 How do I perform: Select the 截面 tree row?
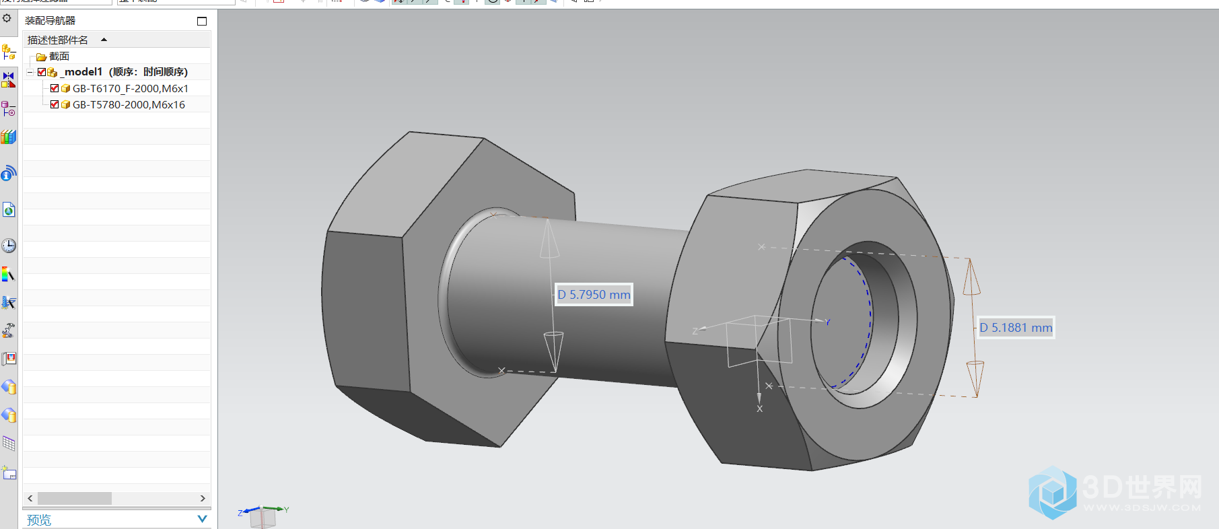pyautogui.click(x=117, y=57)
